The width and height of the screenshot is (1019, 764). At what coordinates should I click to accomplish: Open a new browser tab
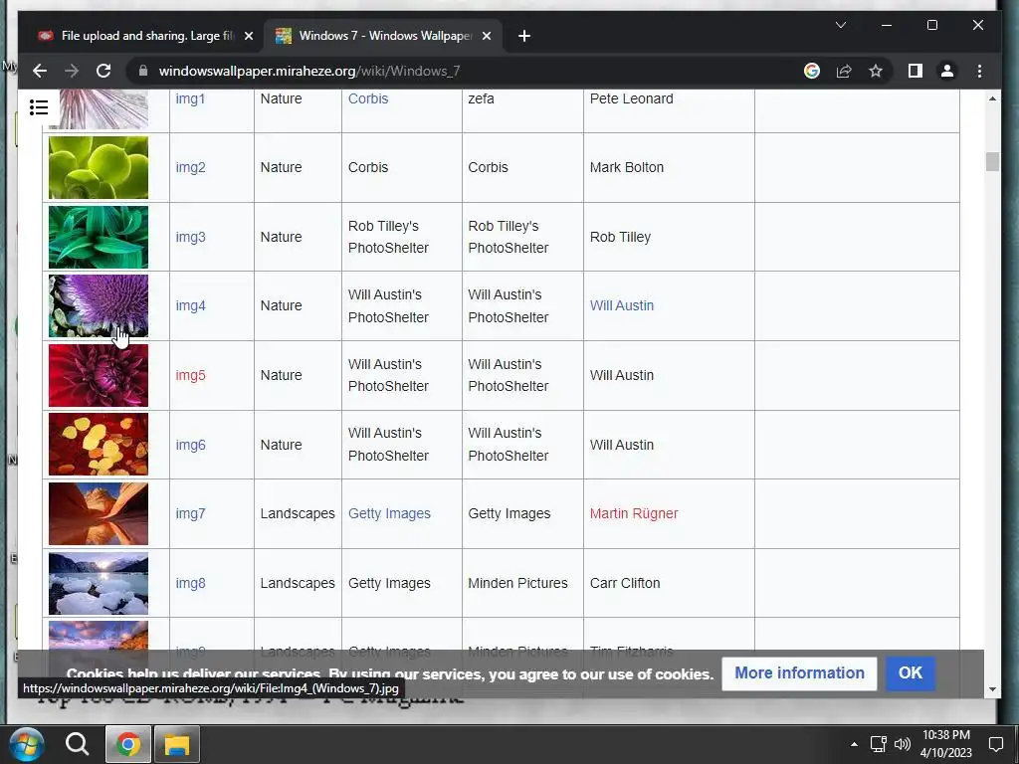click(x=524, y=36)
